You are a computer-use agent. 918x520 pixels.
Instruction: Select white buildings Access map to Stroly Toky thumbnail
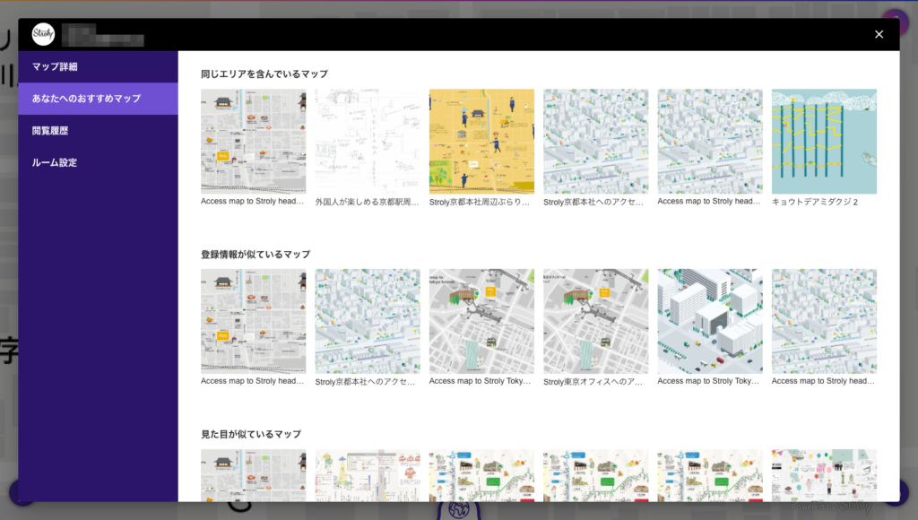coord(710,321)
